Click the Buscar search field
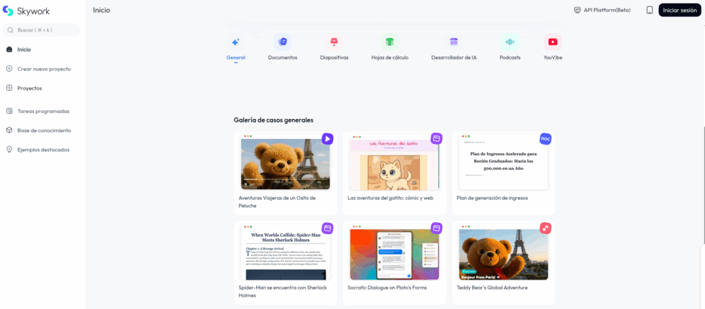The height and width of the screenshot is (309, 705). point(41,30)
